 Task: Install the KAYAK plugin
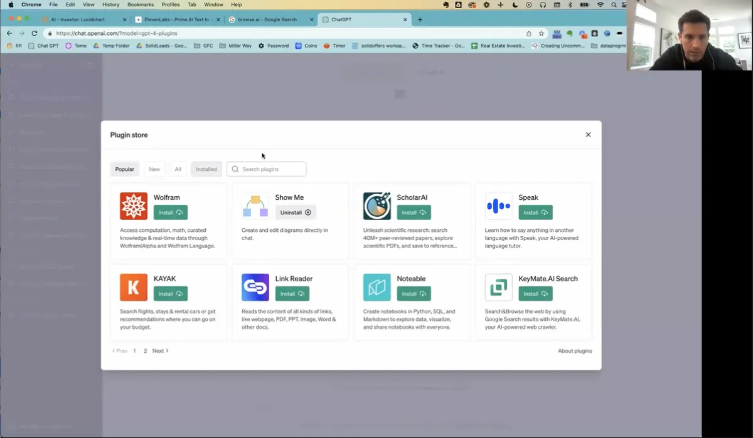[x=171, y=294]
